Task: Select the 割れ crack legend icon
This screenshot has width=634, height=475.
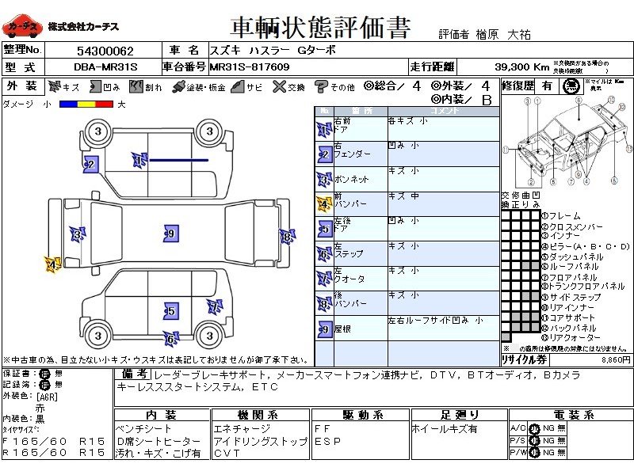Action: click(x=136, y=86)
